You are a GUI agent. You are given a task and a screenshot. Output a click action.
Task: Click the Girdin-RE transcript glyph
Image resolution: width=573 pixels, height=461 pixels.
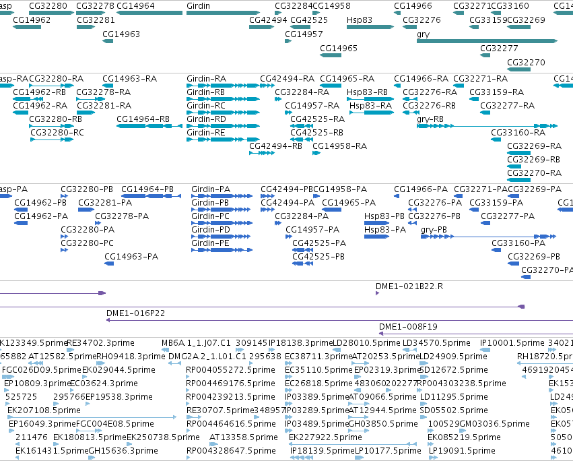click(223, 140)
